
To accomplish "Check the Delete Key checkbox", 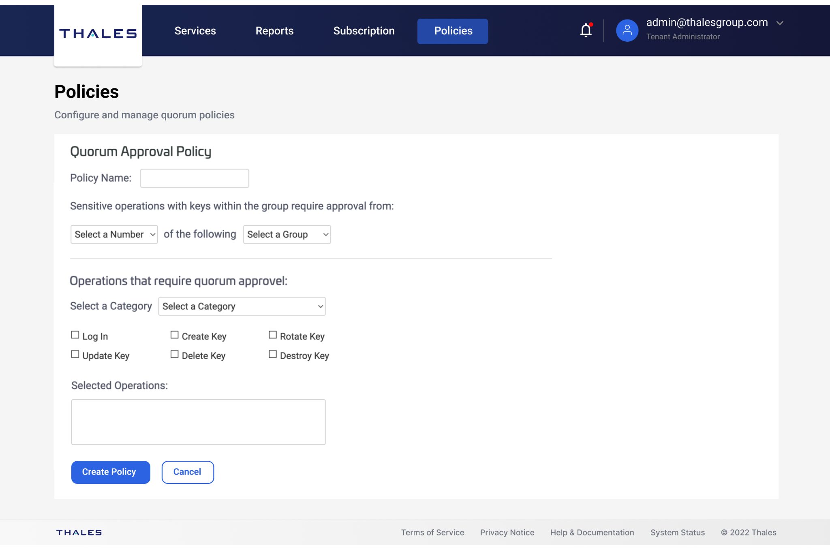I will point(174,354).
